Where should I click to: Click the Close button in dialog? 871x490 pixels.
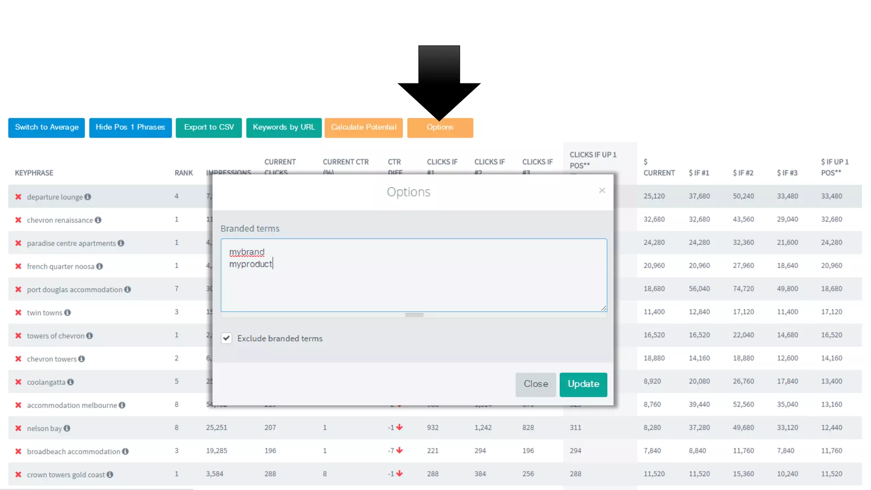tap(535, 384)
